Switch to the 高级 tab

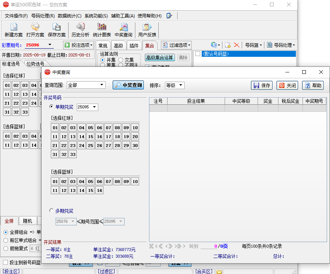[118, 46]
